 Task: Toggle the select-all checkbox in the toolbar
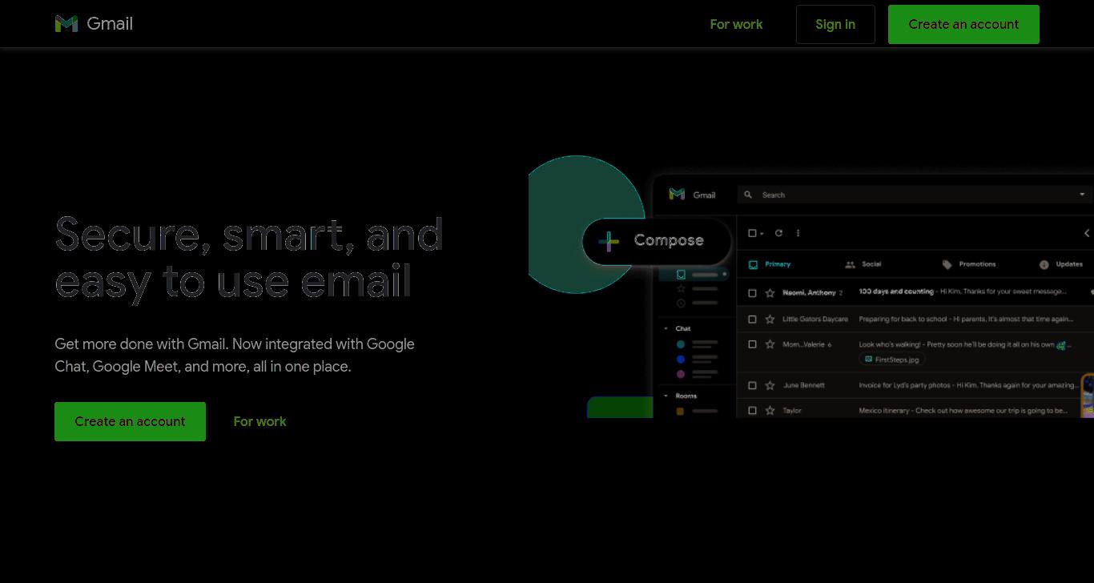752,233
